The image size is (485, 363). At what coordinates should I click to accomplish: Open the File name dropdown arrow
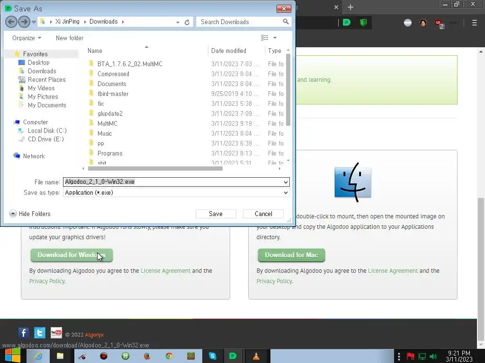[286, 182]
